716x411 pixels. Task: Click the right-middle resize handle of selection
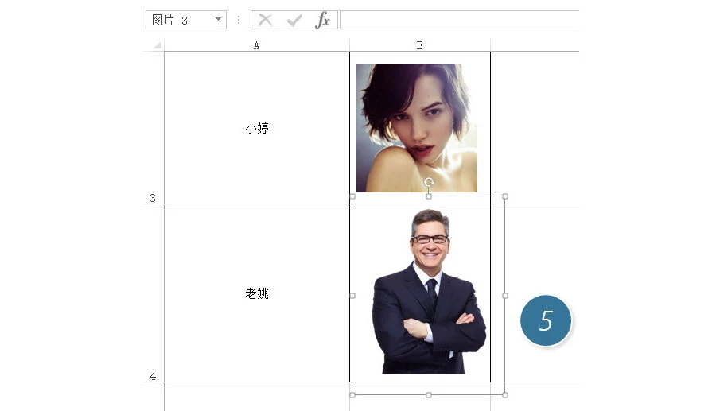[505, 296]
